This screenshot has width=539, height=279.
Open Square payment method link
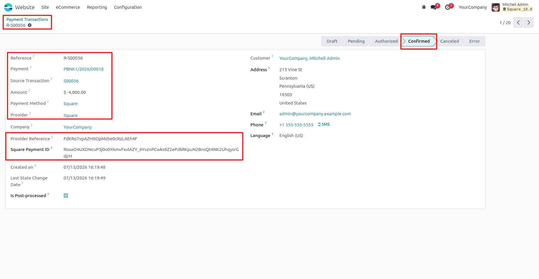tap(71, 104)
